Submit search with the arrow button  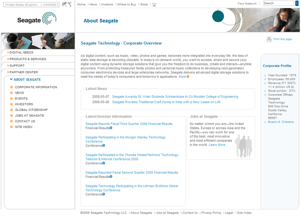pyautogui.click(x=297, y=3)
